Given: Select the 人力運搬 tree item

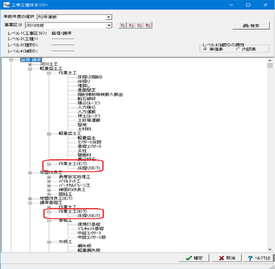Looking at the screenshot, I should [x=87, y=112].
